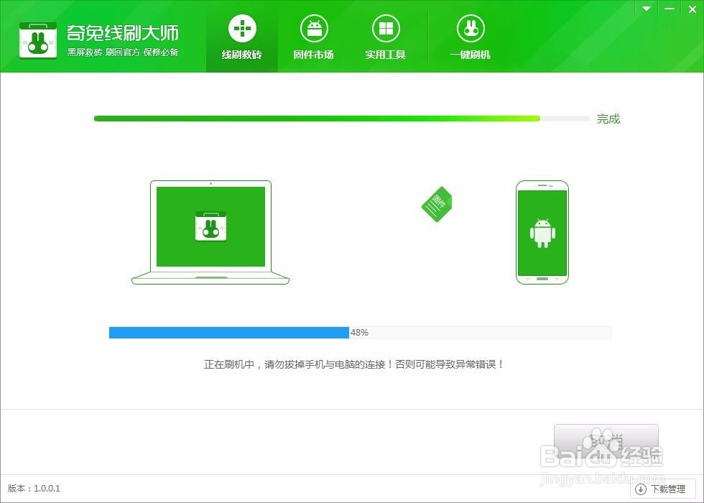Switch to the 实用工具 tab
Image resolution: width=704 pixels, height=503 pixels.
[x=385, y=36]
